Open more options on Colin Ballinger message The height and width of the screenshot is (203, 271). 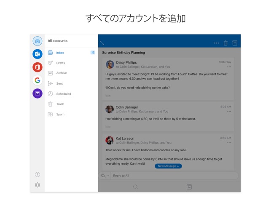[x=229, y=112]
